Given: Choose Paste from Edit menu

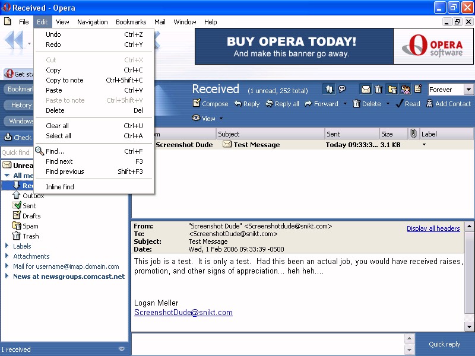Looking at the screenshot, I should (94, 90).
